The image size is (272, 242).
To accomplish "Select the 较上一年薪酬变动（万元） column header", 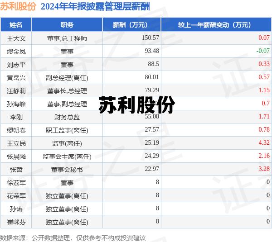I will [216, 25].
